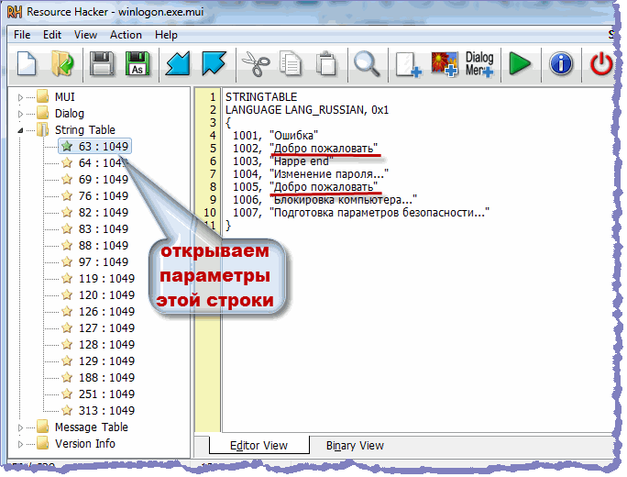Expand the MUI tree node
This screenshot has height=477, width=627.
point(20,97)
